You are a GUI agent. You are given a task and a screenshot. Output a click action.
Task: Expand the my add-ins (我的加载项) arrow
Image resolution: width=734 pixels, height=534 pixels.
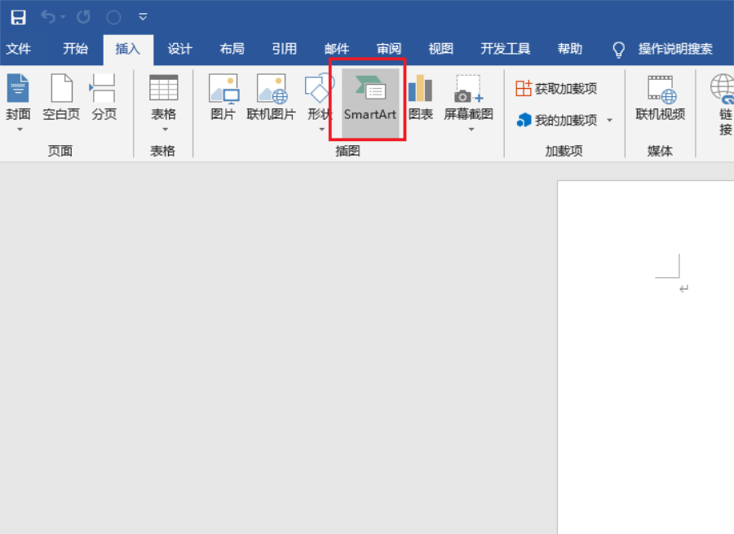(x=609, y=121)
